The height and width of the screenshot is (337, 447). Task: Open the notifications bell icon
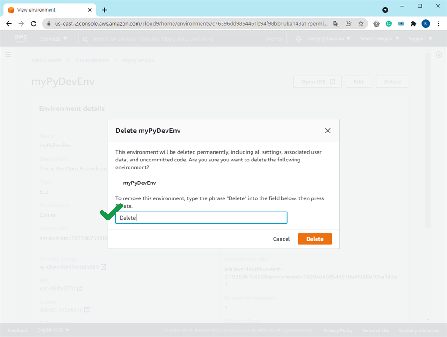click(x=298, y=38)
